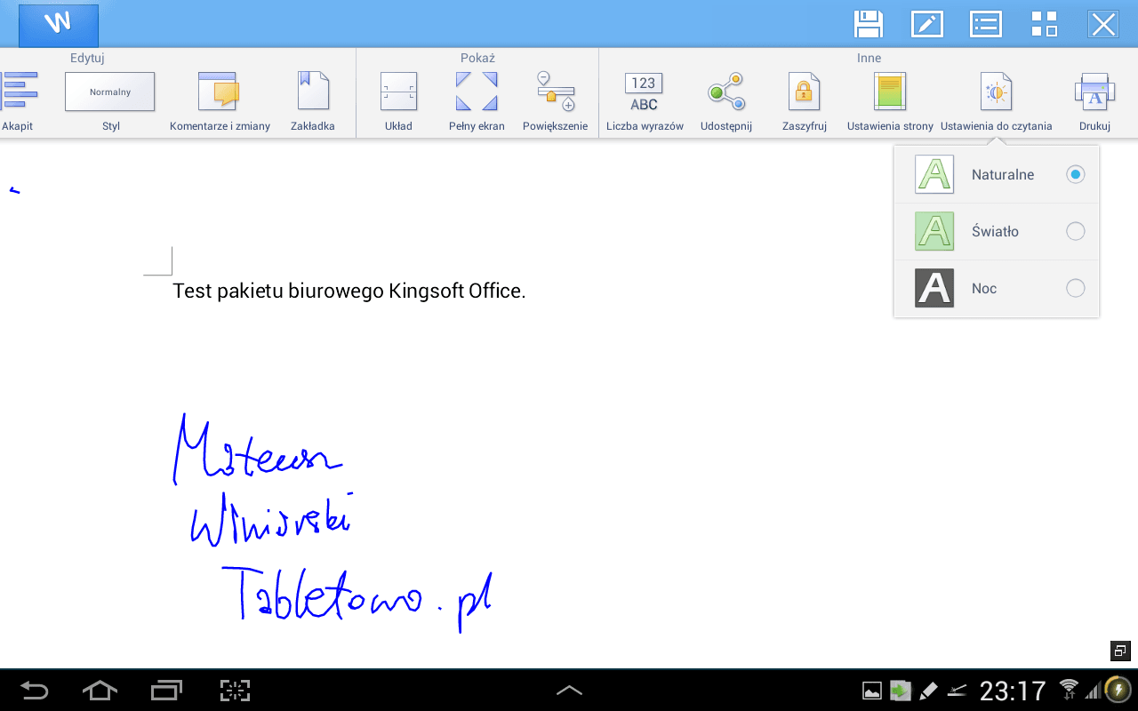Expand the bottom bar up-chevron
1138x711 pixels.
point(569,691)
